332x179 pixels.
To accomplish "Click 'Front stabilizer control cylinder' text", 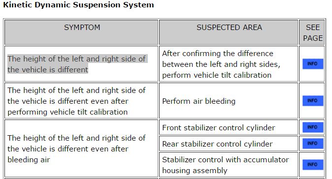I will [x=219, y=128].
